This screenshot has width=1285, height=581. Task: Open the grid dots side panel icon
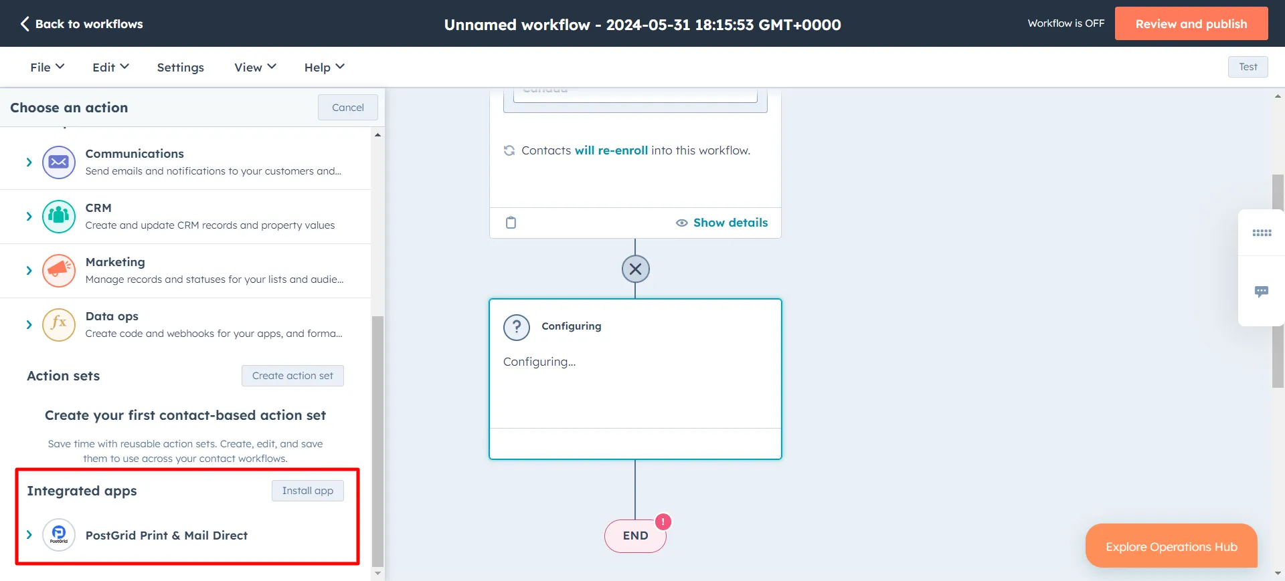(1262, 233)
